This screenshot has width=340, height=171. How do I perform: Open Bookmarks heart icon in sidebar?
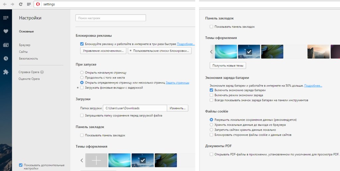6,31
